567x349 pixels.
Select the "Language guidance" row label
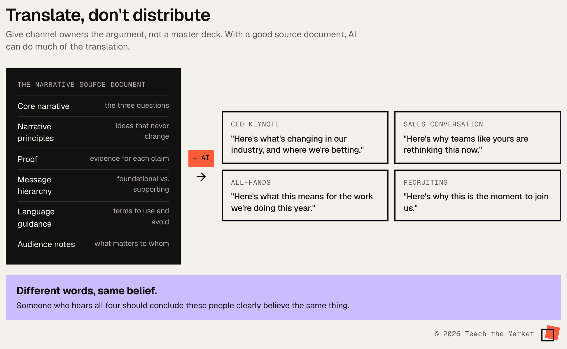(36, 218)
